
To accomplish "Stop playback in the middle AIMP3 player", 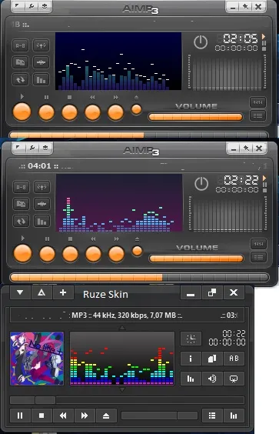I will 70,254.
